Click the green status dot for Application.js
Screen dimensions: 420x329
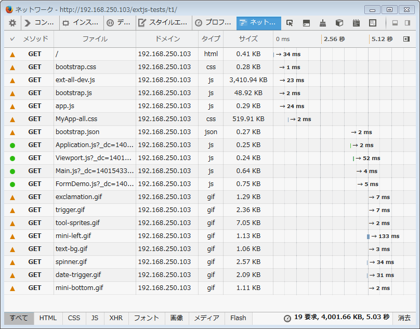12,146
